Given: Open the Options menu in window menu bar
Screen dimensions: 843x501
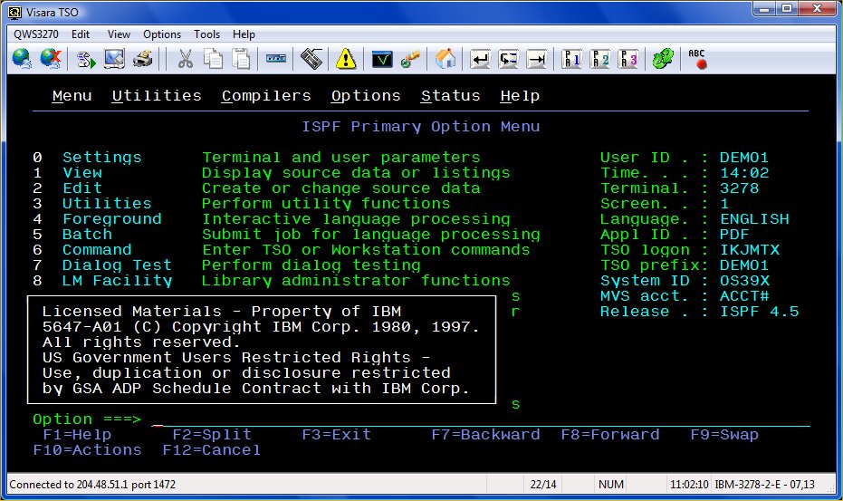Looking at the screenshot, I should coord(162,34).
